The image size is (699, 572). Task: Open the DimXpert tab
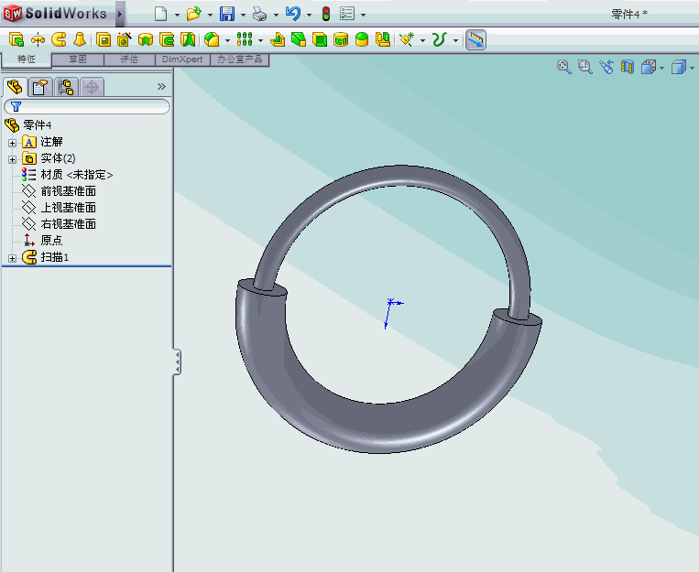coord(182,59)
